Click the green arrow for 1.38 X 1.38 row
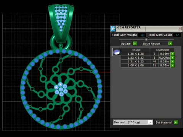This screenshot has width=183, height=137. click(x=172, y=54)
